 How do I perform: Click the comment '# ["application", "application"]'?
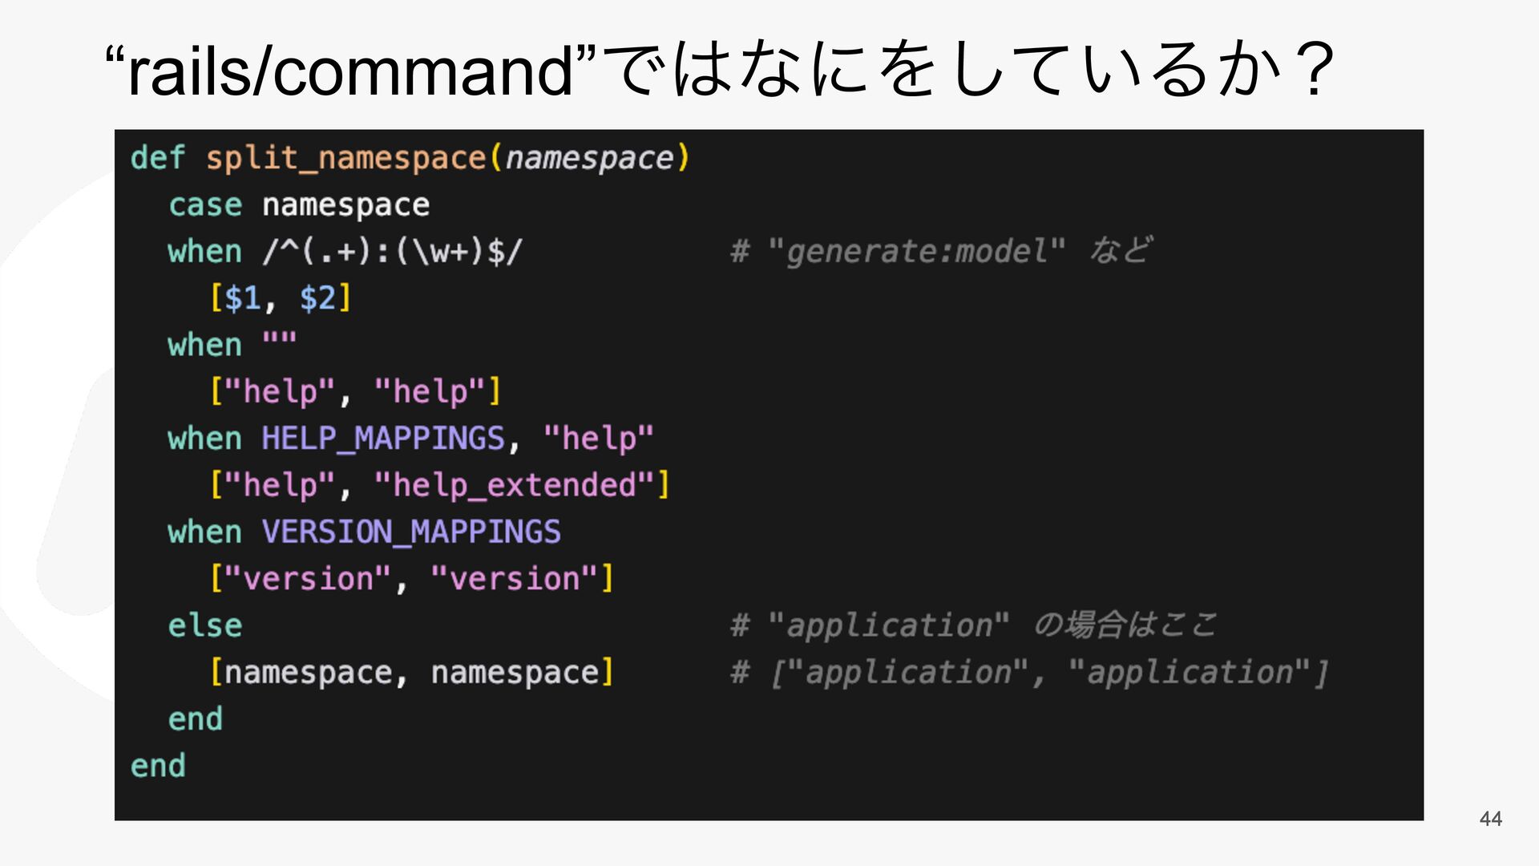tap(1029, 672)
